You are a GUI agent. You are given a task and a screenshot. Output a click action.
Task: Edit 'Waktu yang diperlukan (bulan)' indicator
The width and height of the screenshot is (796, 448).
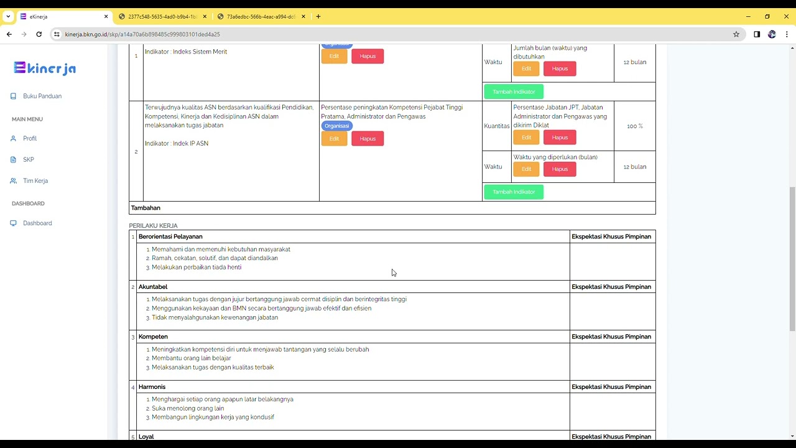[526, 169]
